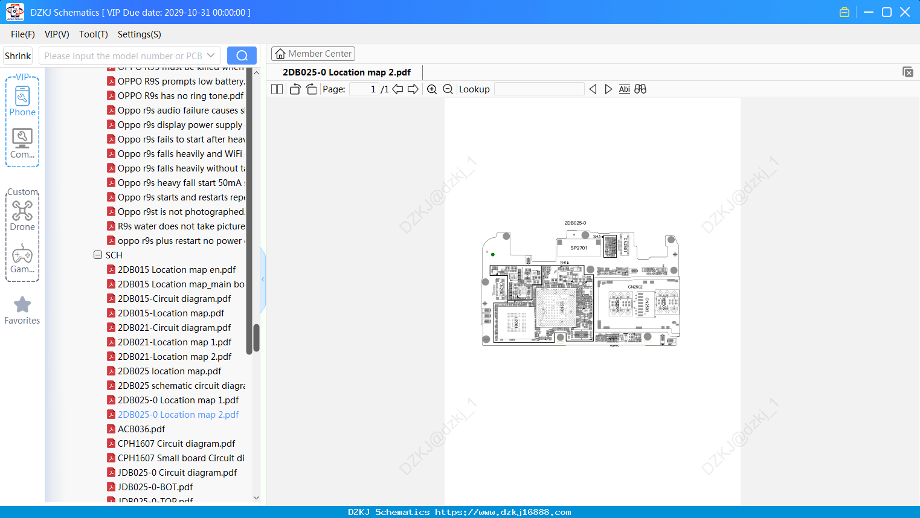Screen dimensions: 920x518
Task: Open CPH1607 Circuit diagram.pdf
Action: [176, 443]
